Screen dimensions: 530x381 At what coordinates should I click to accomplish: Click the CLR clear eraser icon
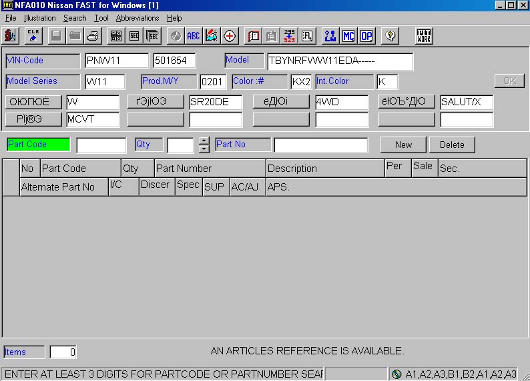33,36
